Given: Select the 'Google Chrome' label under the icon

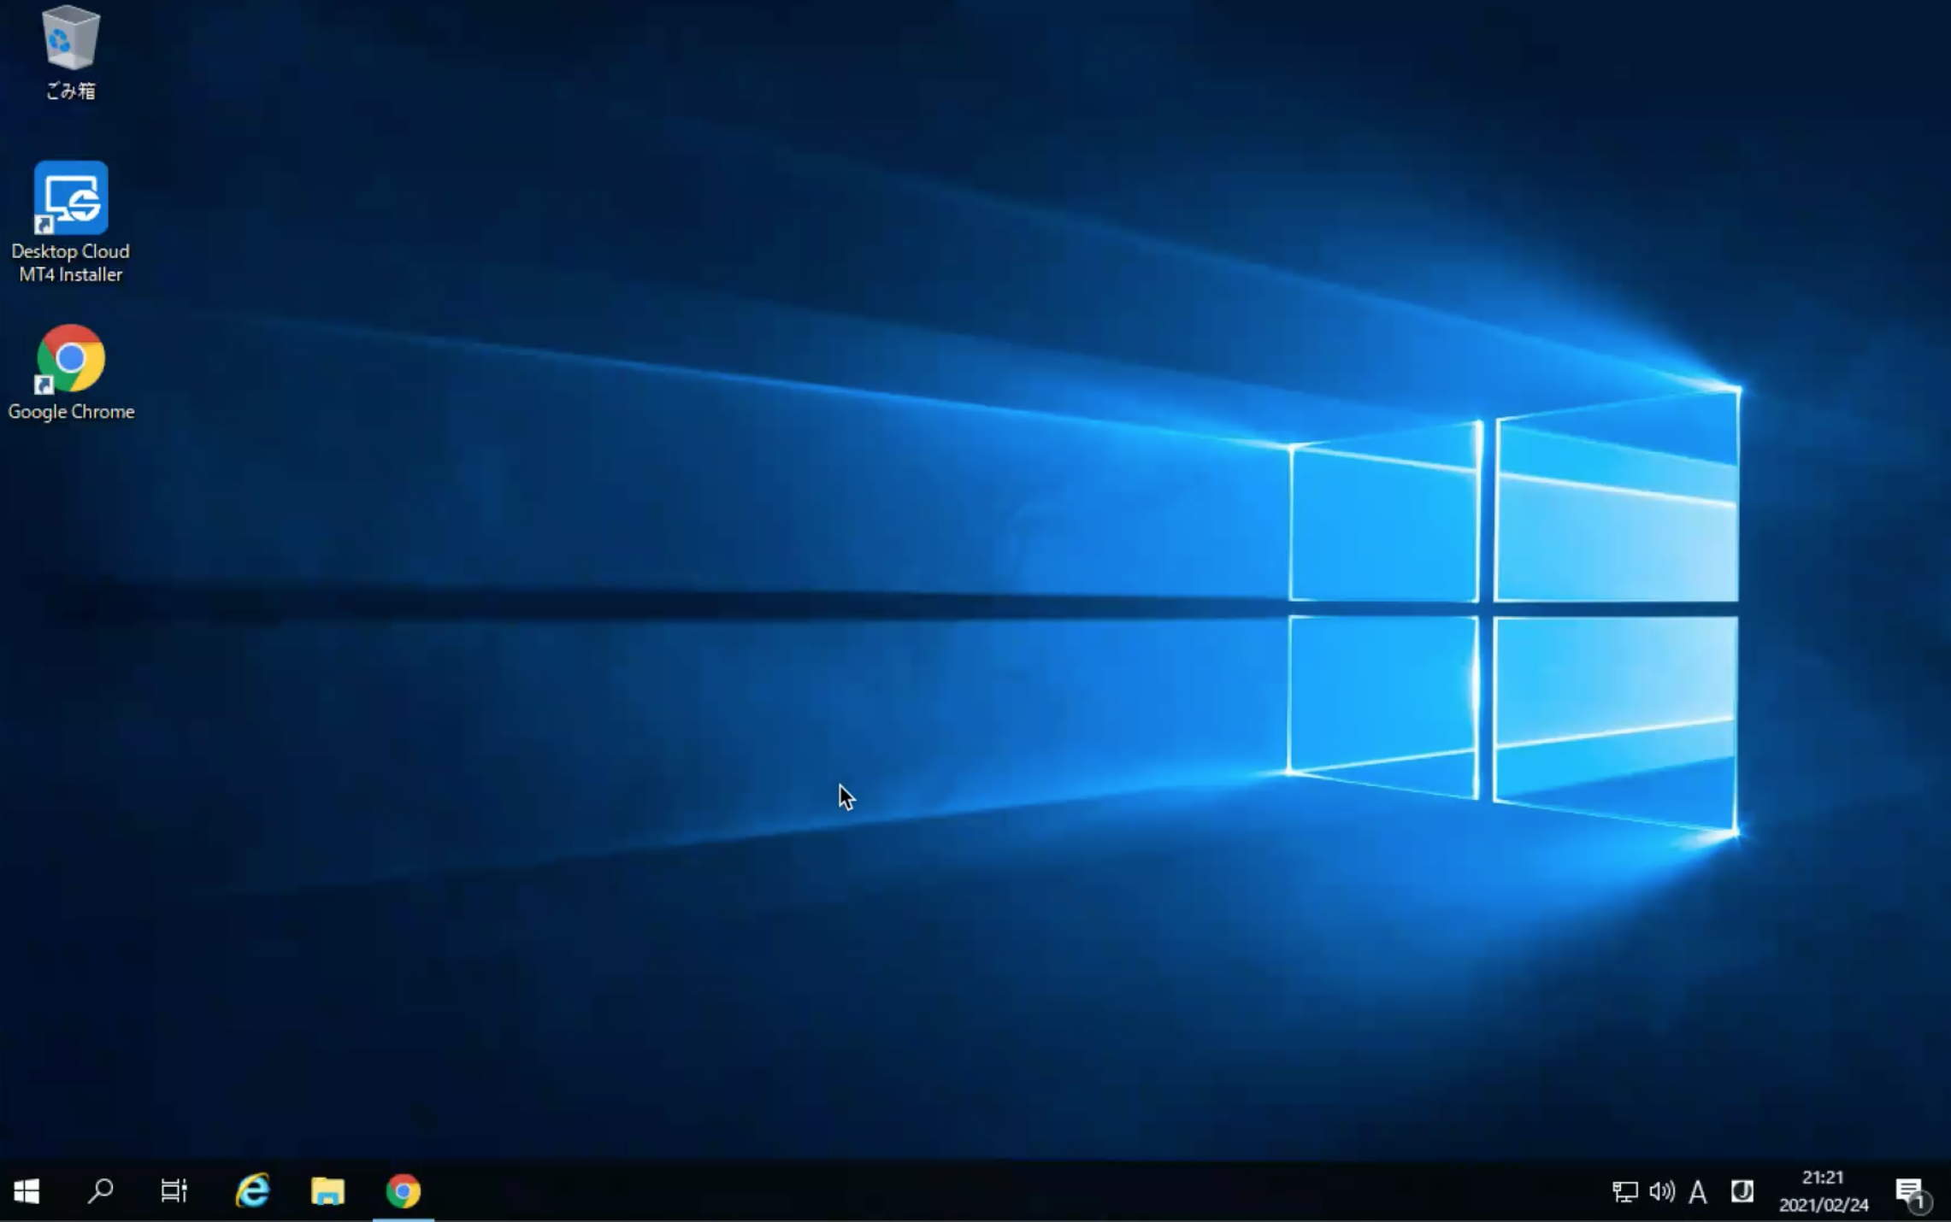Looking at the screenshot, I should pos(71,412).
